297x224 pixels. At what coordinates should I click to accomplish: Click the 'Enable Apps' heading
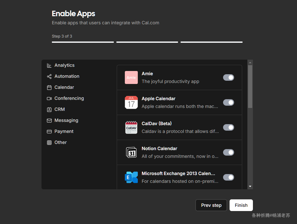[x=74, y=14]
